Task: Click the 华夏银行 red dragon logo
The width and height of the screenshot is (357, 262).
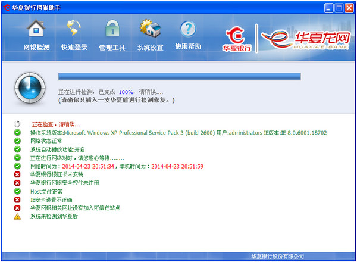Action: click(237, 39)
